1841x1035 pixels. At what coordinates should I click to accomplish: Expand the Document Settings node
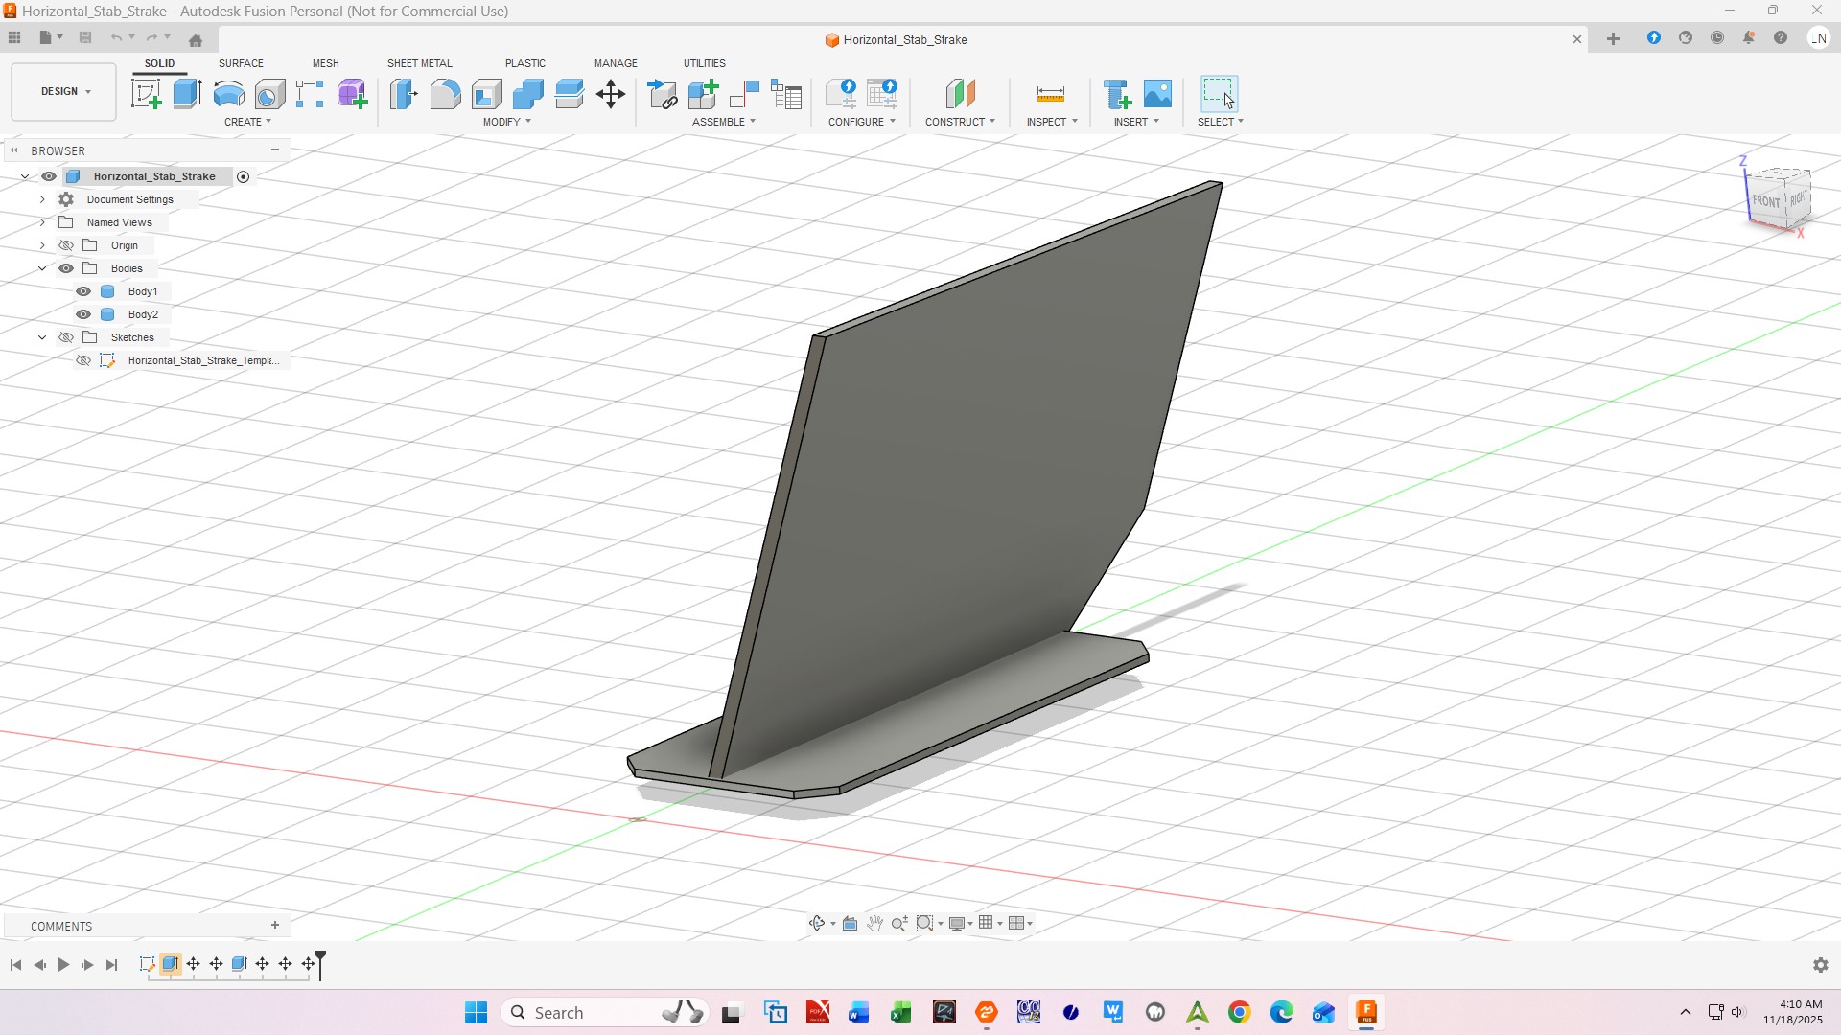tap(42, 199)
